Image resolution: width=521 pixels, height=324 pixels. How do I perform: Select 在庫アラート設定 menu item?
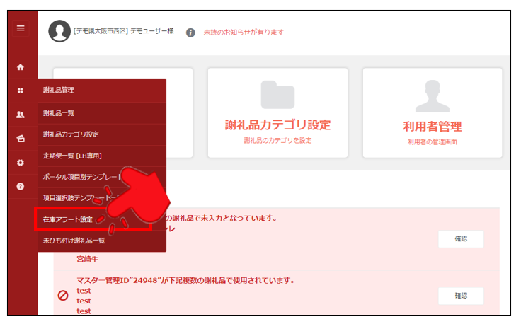(x=68, y=219)
